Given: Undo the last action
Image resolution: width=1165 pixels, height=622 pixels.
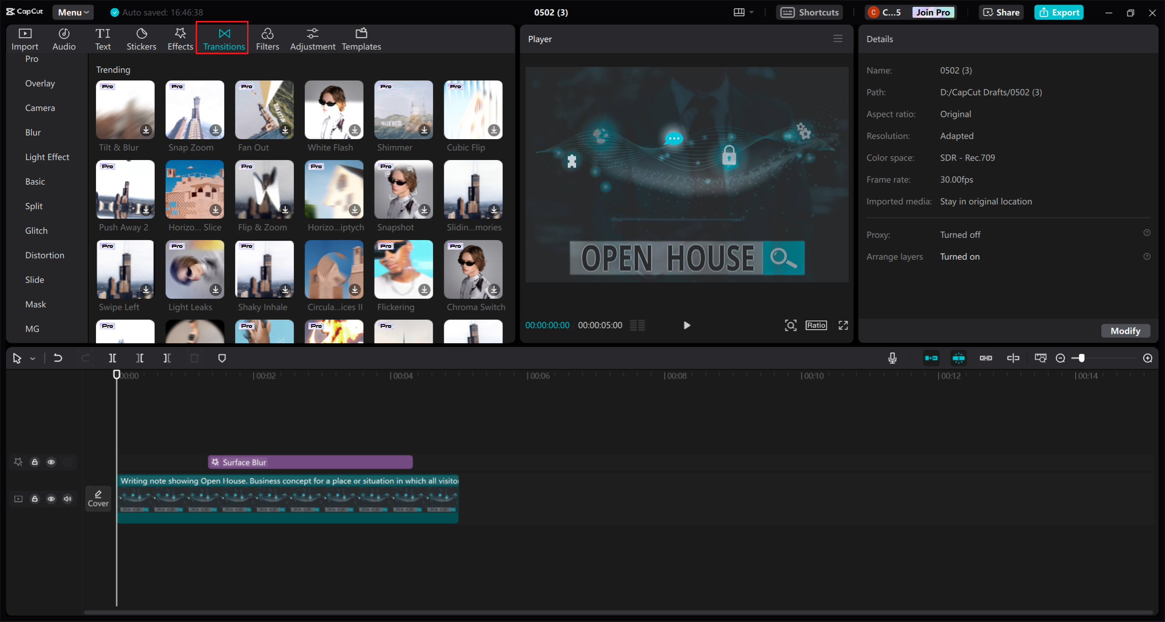Looking at the screenshot, I should click(58, 358).
